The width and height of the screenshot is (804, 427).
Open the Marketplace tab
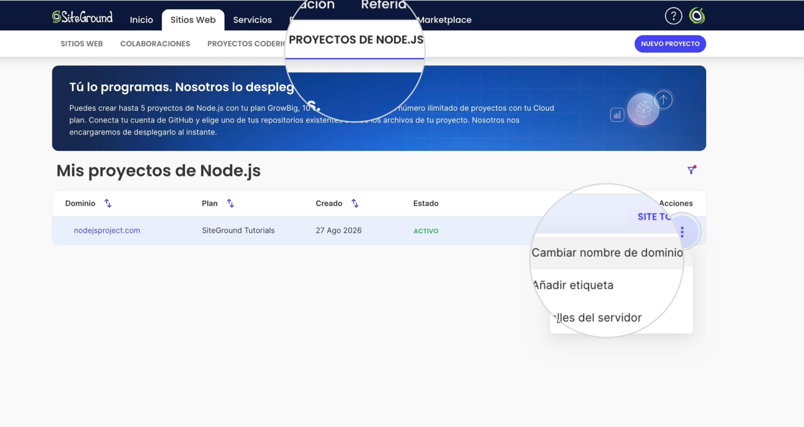click(x=444, y=20)
